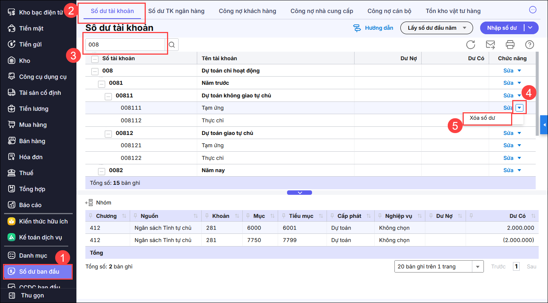The width and height of the screenshot is (548, 303).
Task: Click the account search input field
Action: coord(125,45)
